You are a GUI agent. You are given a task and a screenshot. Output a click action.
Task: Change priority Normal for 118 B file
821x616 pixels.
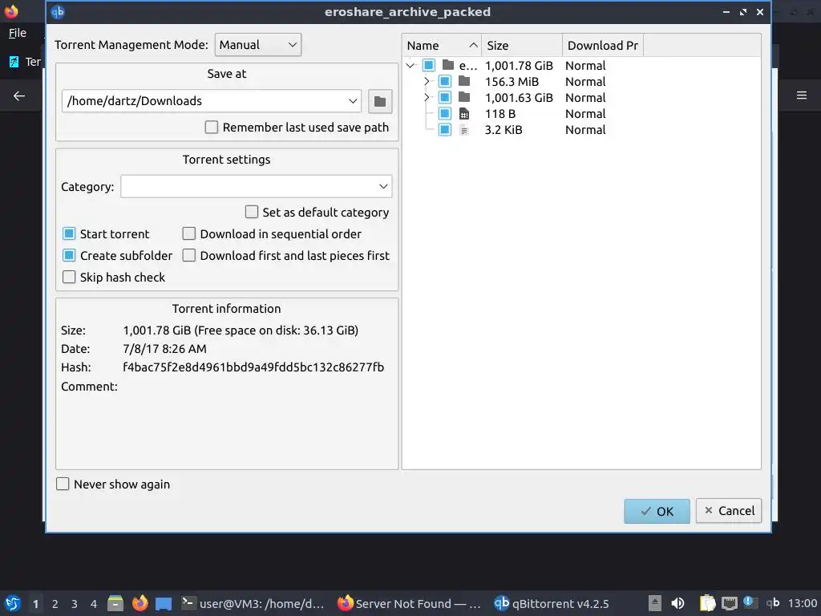585,114
